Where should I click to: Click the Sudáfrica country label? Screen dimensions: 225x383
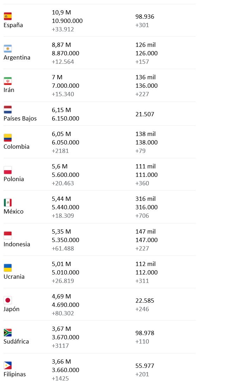click(x=16, y=341)
